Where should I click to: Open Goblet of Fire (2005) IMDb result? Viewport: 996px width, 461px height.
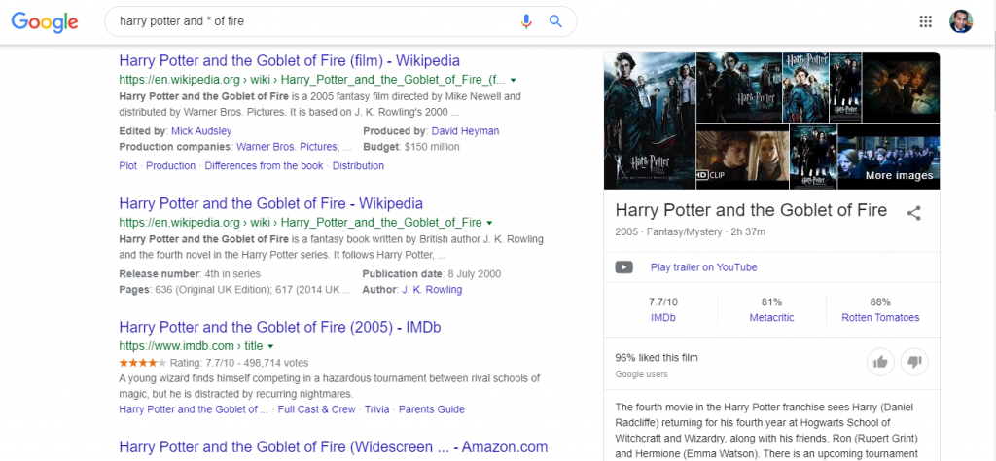click(x=280, y=327)
